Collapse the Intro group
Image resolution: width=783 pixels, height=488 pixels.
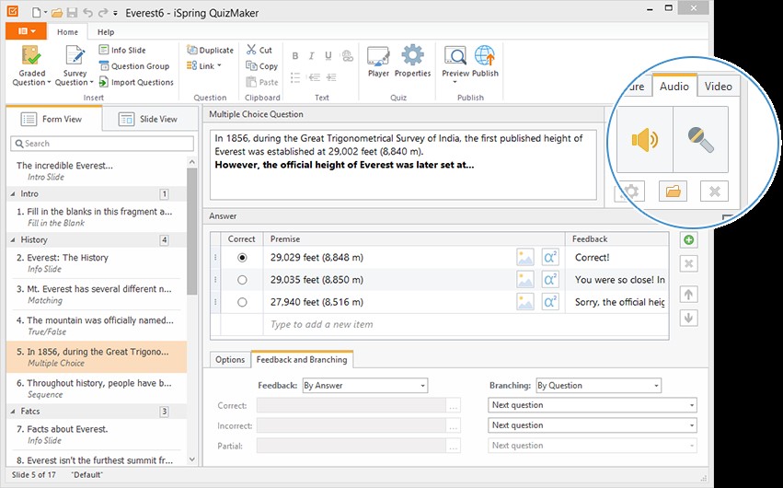[13, 193]
